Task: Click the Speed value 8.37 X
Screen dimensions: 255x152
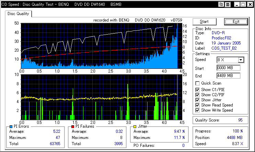Action: tap(237, 144)
